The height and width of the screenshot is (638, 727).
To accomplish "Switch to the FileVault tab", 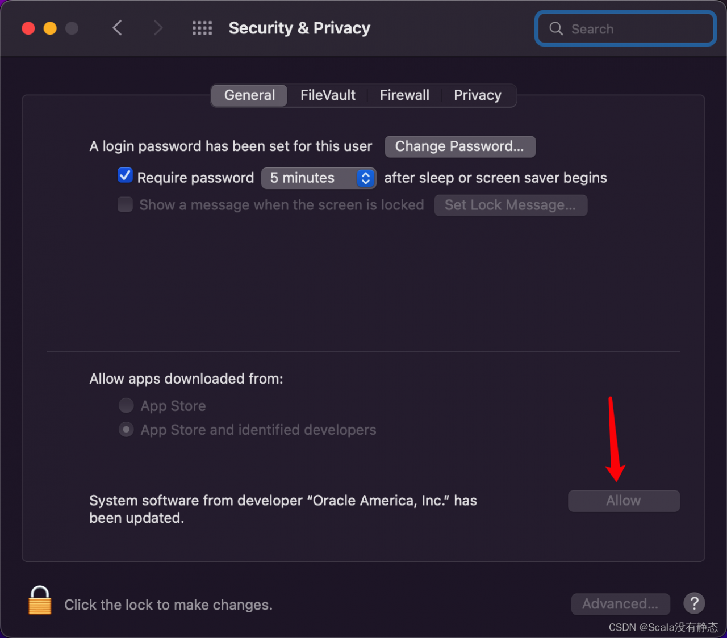I will (328, 95).
